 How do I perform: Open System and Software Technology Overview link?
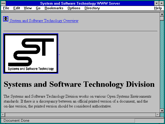point(44,21)
